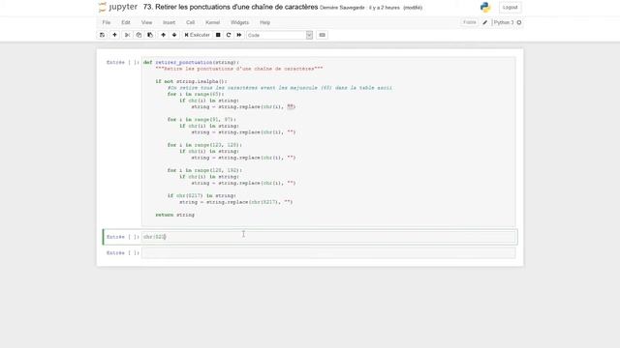Open the command palette keyboard icon

[323, 35]
